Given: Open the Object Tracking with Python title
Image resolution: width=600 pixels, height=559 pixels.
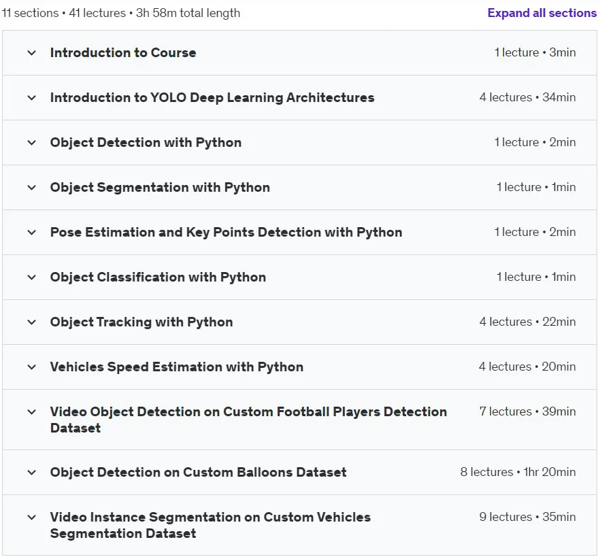Looking at the screenshot, I should tap(141, 322).
